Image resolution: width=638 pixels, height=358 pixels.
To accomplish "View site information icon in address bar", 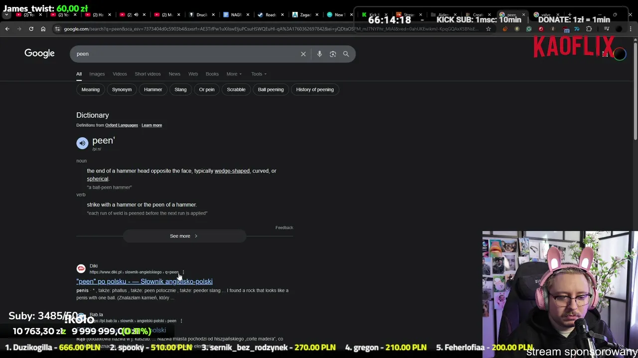I will click(57, 29).
